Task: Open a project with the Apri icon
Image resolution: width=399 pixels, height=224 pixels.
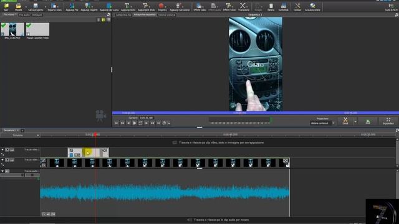Action: [x=6, y=7]
